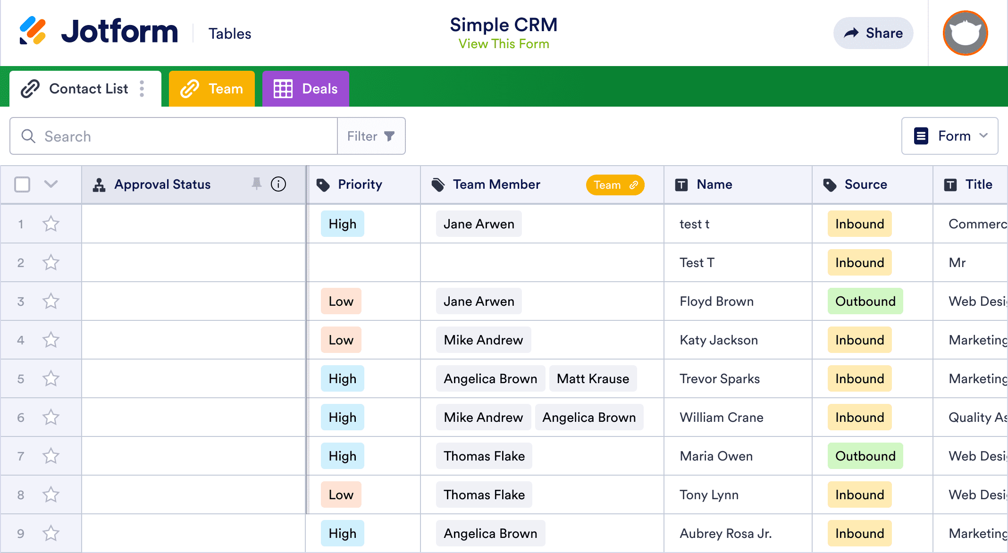Click the info icon next to Approval Status
Image resolution: width=1008 pixels, height=553 pixels.
pyautogui.click(x=279, y=184)
